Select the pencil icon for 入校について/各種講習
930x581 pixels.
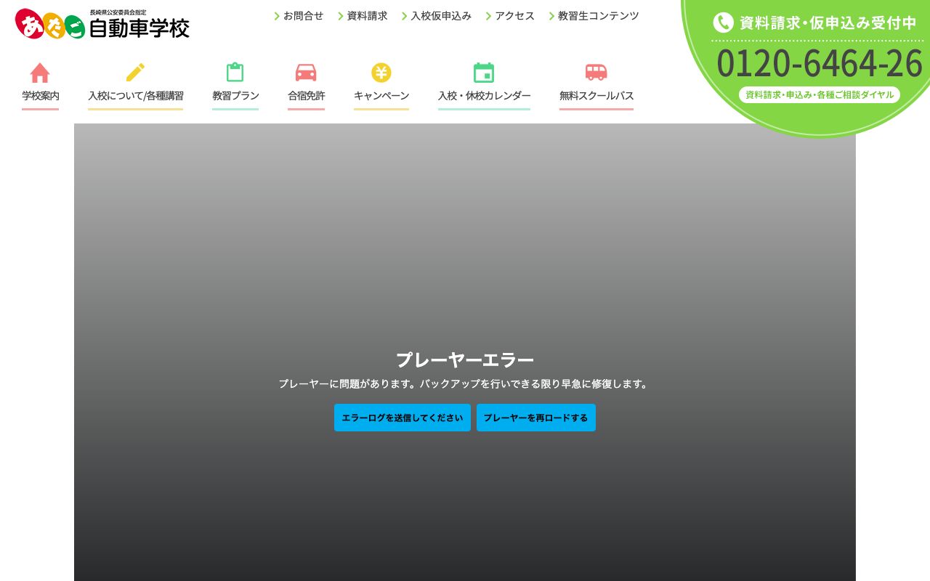point(135,73)
